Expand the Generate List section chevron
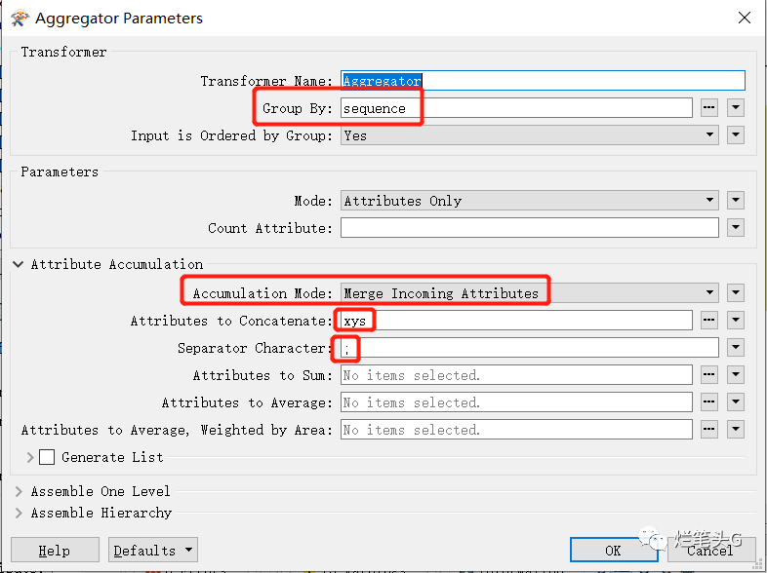The height and width of the screenshot is (573, 767). (x=30, y=457)
